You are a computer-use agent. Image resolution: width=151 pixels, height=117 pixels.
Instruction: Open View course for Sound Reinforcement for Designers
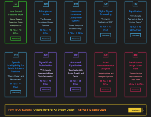pyautogui.click(x=105, y=90)
